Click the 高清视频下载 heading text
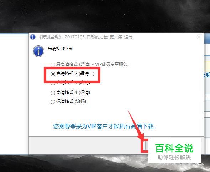This screenshot has height=172, width=210. (x=61, y=49)
